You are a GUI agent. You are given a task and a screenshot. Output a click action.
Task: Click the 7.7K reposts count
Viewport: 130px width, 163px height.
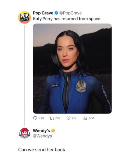(x=58, y=118)
